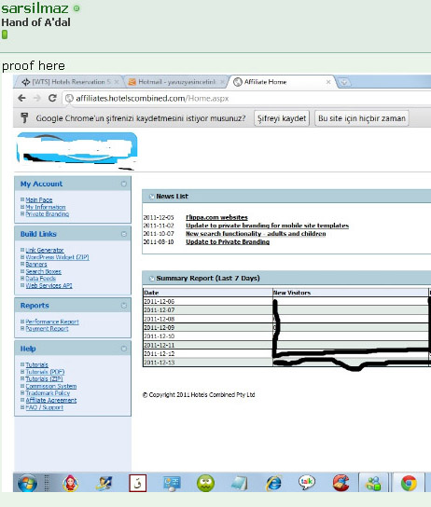Open the notepad taskbar icon

click(240, 483)
